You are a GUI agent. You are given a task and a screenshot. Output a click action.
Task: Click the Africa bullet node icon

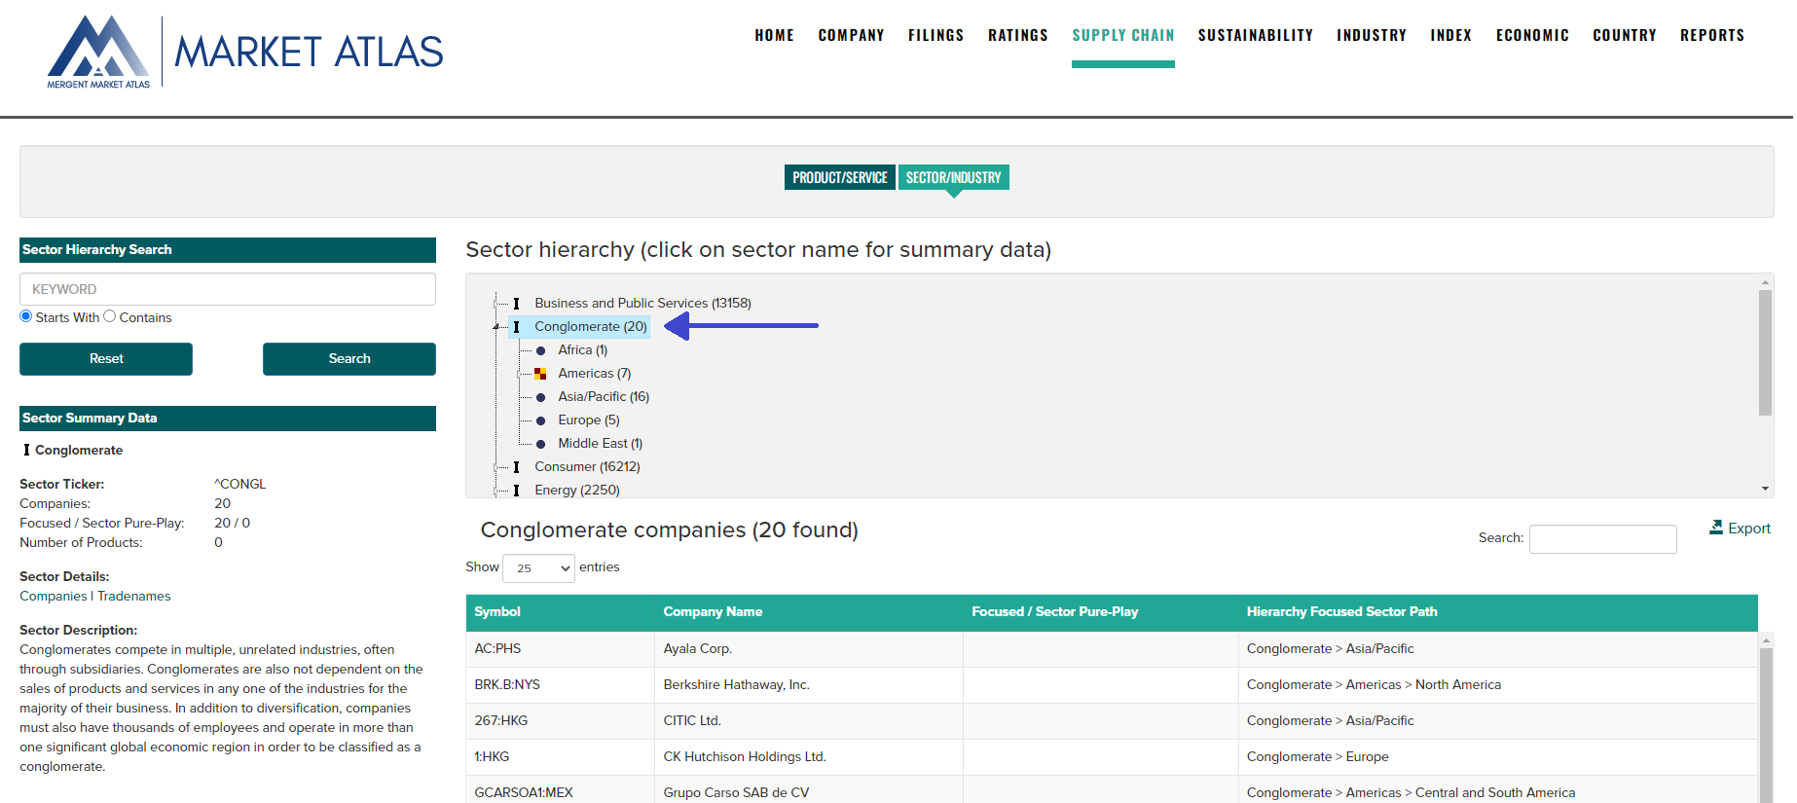click(540, 350)
